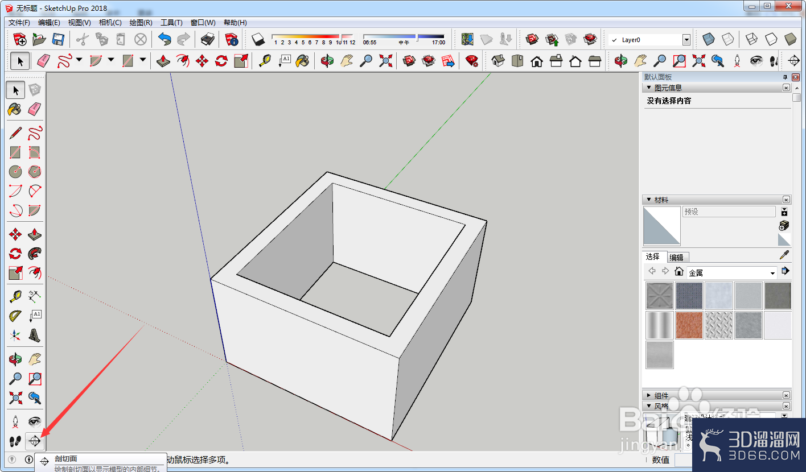
Task: Open 3D Warehouse get models icon
Action: [532, 39]
